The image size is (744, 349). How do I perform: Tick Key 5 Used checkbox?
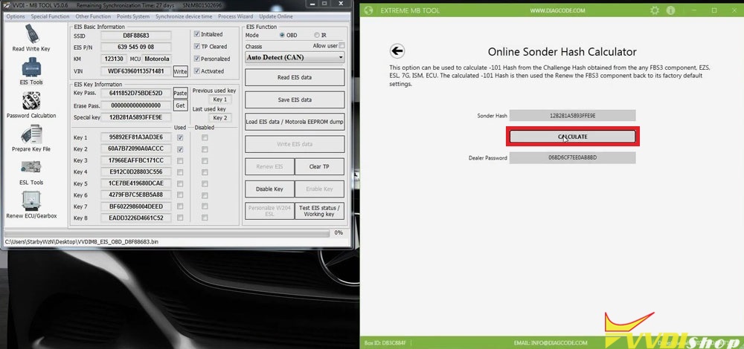180,183
